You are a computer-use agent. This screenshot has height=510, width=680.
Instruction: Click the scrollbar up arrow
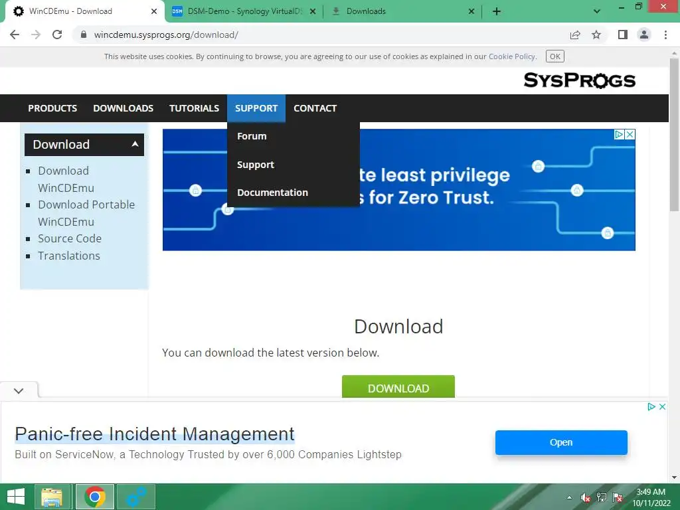[675, 53]
